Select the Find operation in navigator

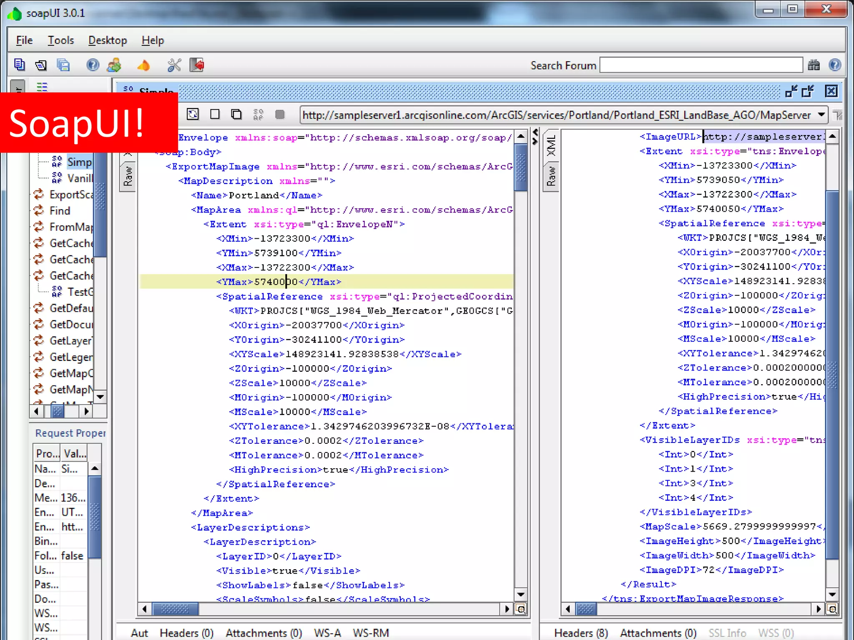(52, 211)
